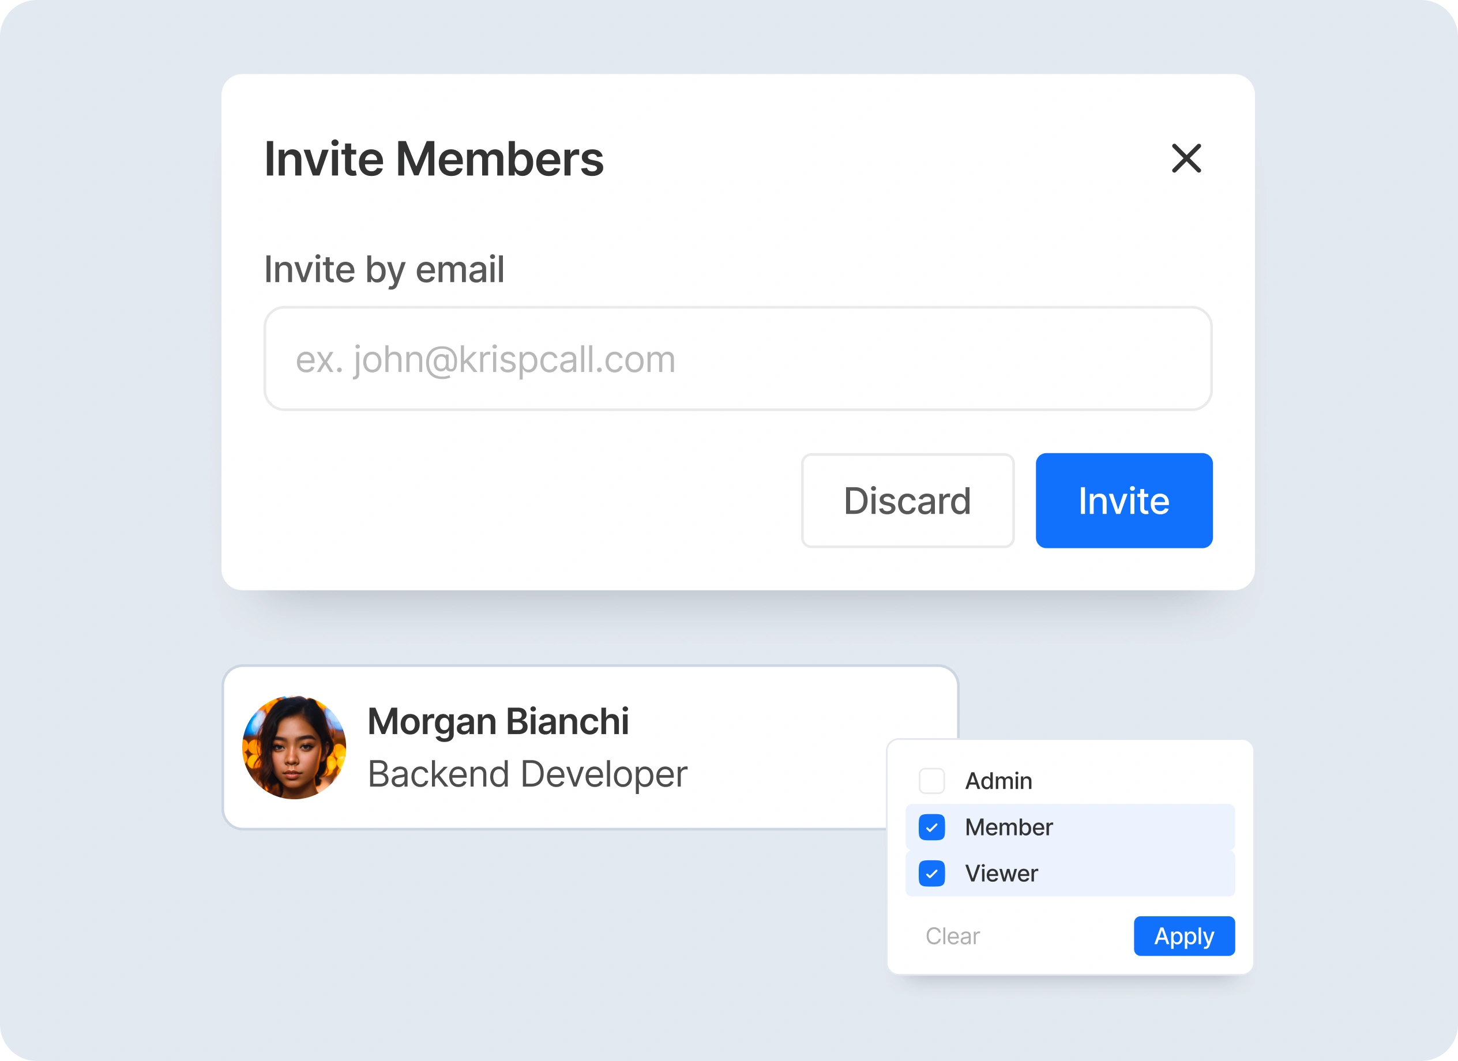The image size is (1458, 1061).
Task: Click the Invite by email label
Action: (384, 269)
